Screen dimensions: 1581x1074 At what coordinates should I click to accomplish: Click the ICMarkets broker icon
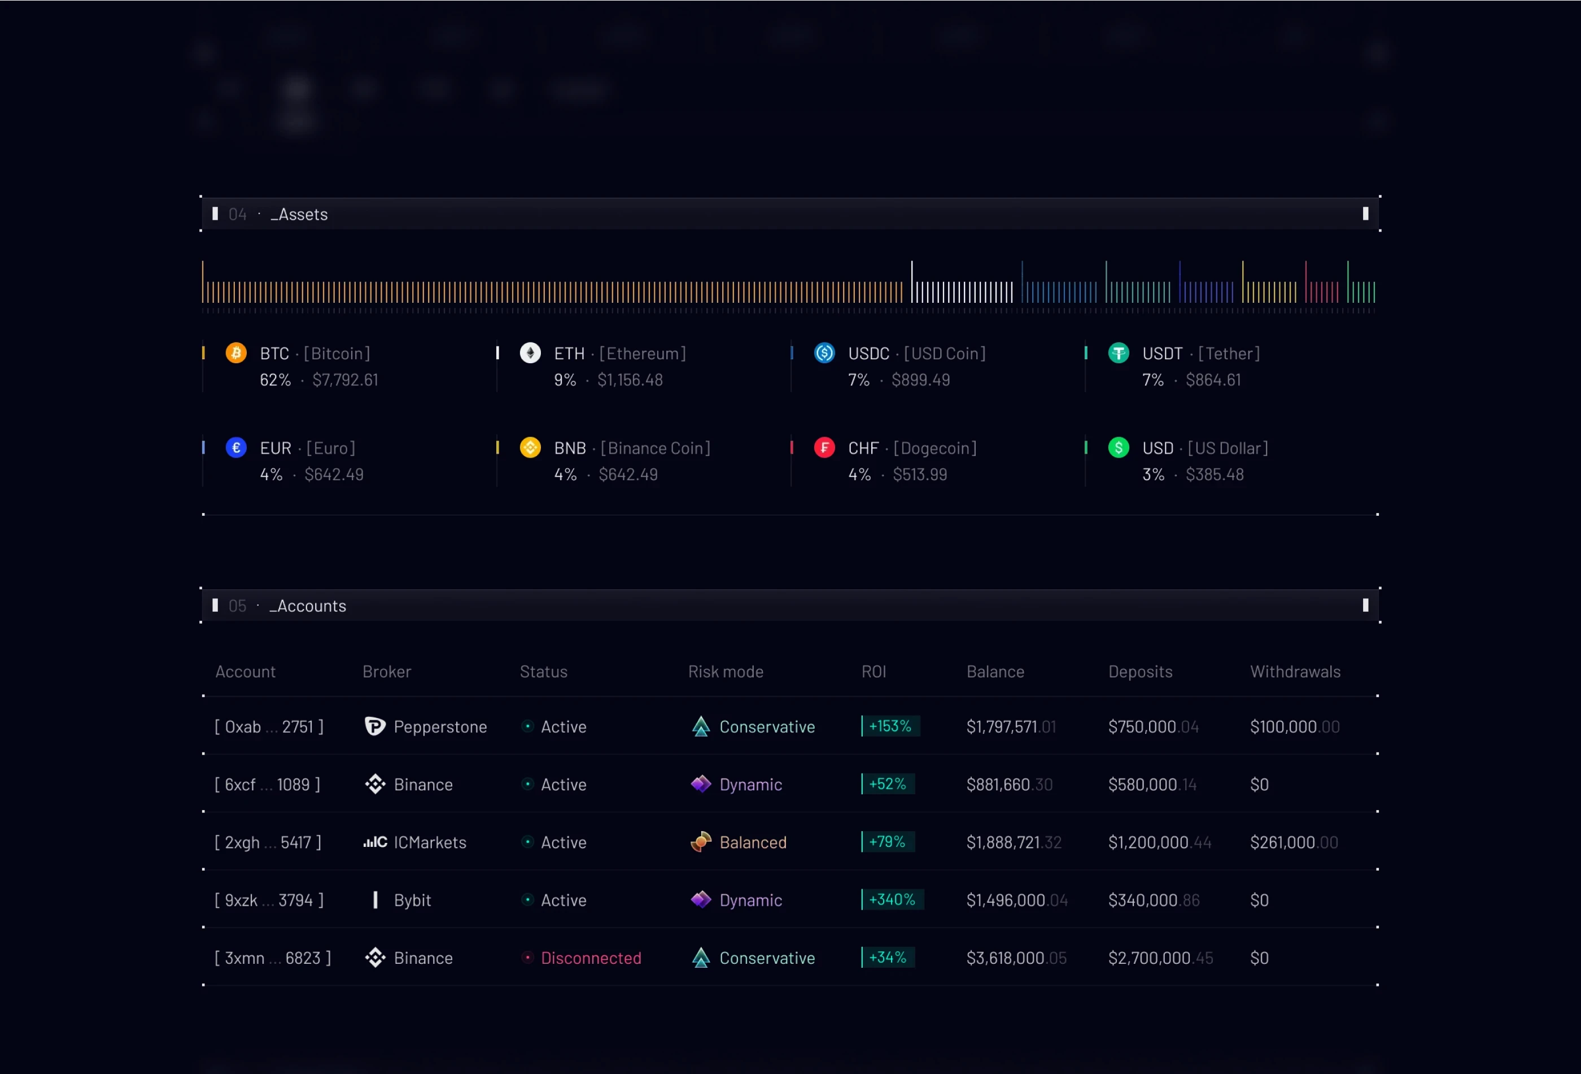375,842
